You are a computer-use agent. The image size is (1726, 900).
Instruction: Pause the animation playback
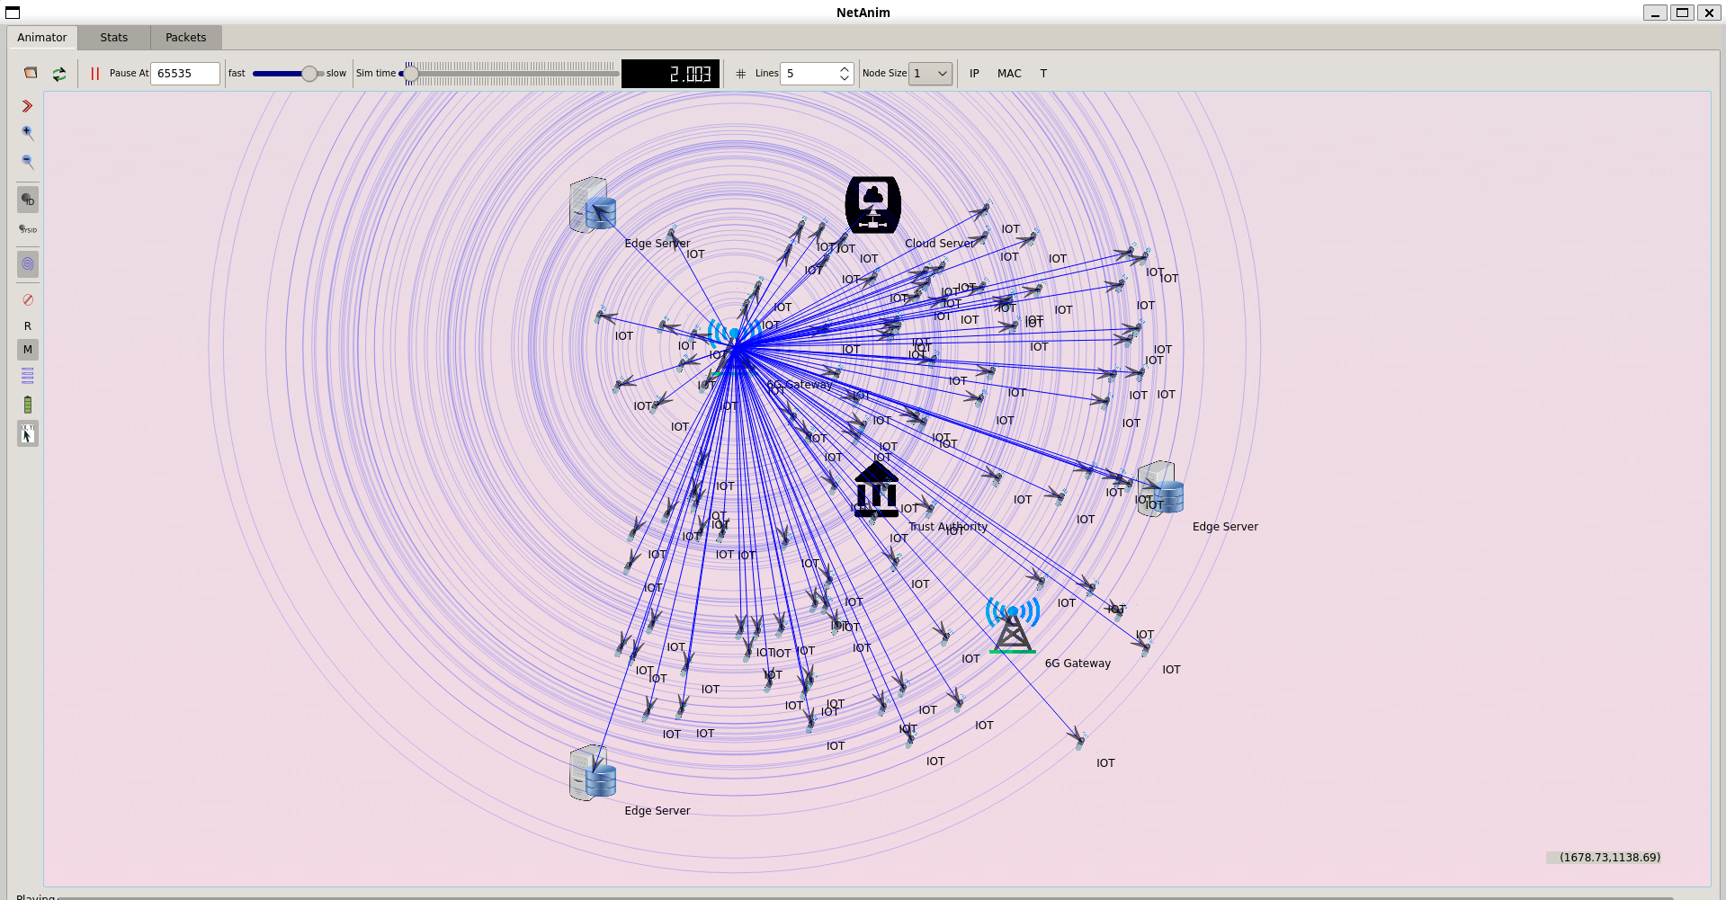[x=94, y=74]
